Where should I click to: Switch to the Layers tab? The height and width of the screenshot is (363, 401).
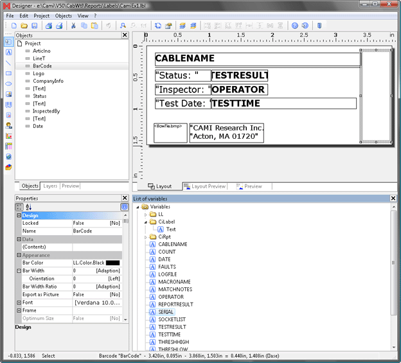click(x=50, y=186)
